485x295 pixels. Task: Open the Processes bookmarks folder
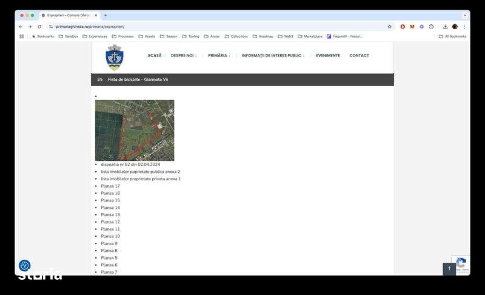click(123, 36)
